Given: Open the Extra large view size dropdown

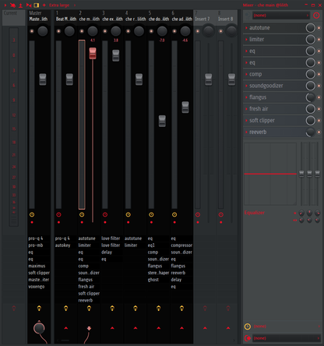Looking at the screenshot, I should [x=62, y=5].
